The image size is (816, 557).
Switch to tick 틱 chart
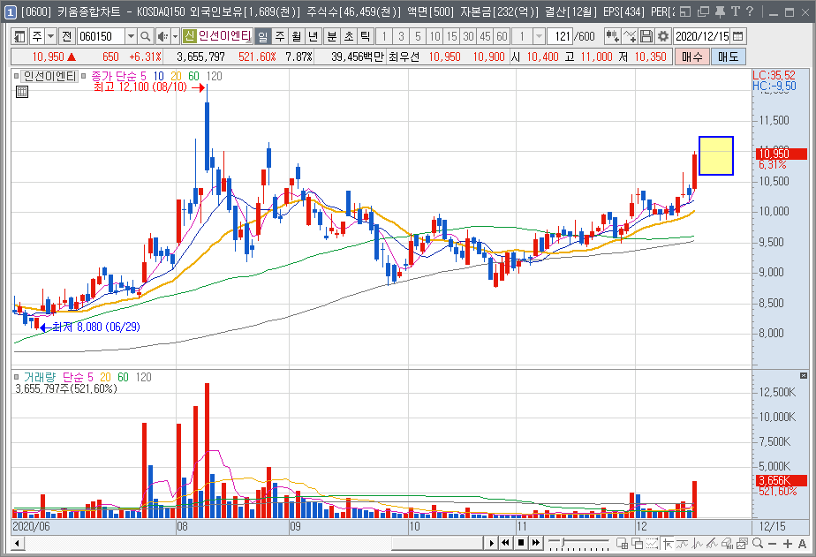click(366, 36)
